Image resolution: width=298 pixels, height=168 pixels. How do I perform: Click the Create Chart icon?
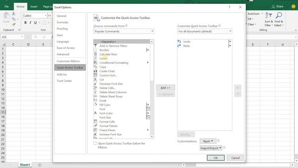[x=95, y=71]
